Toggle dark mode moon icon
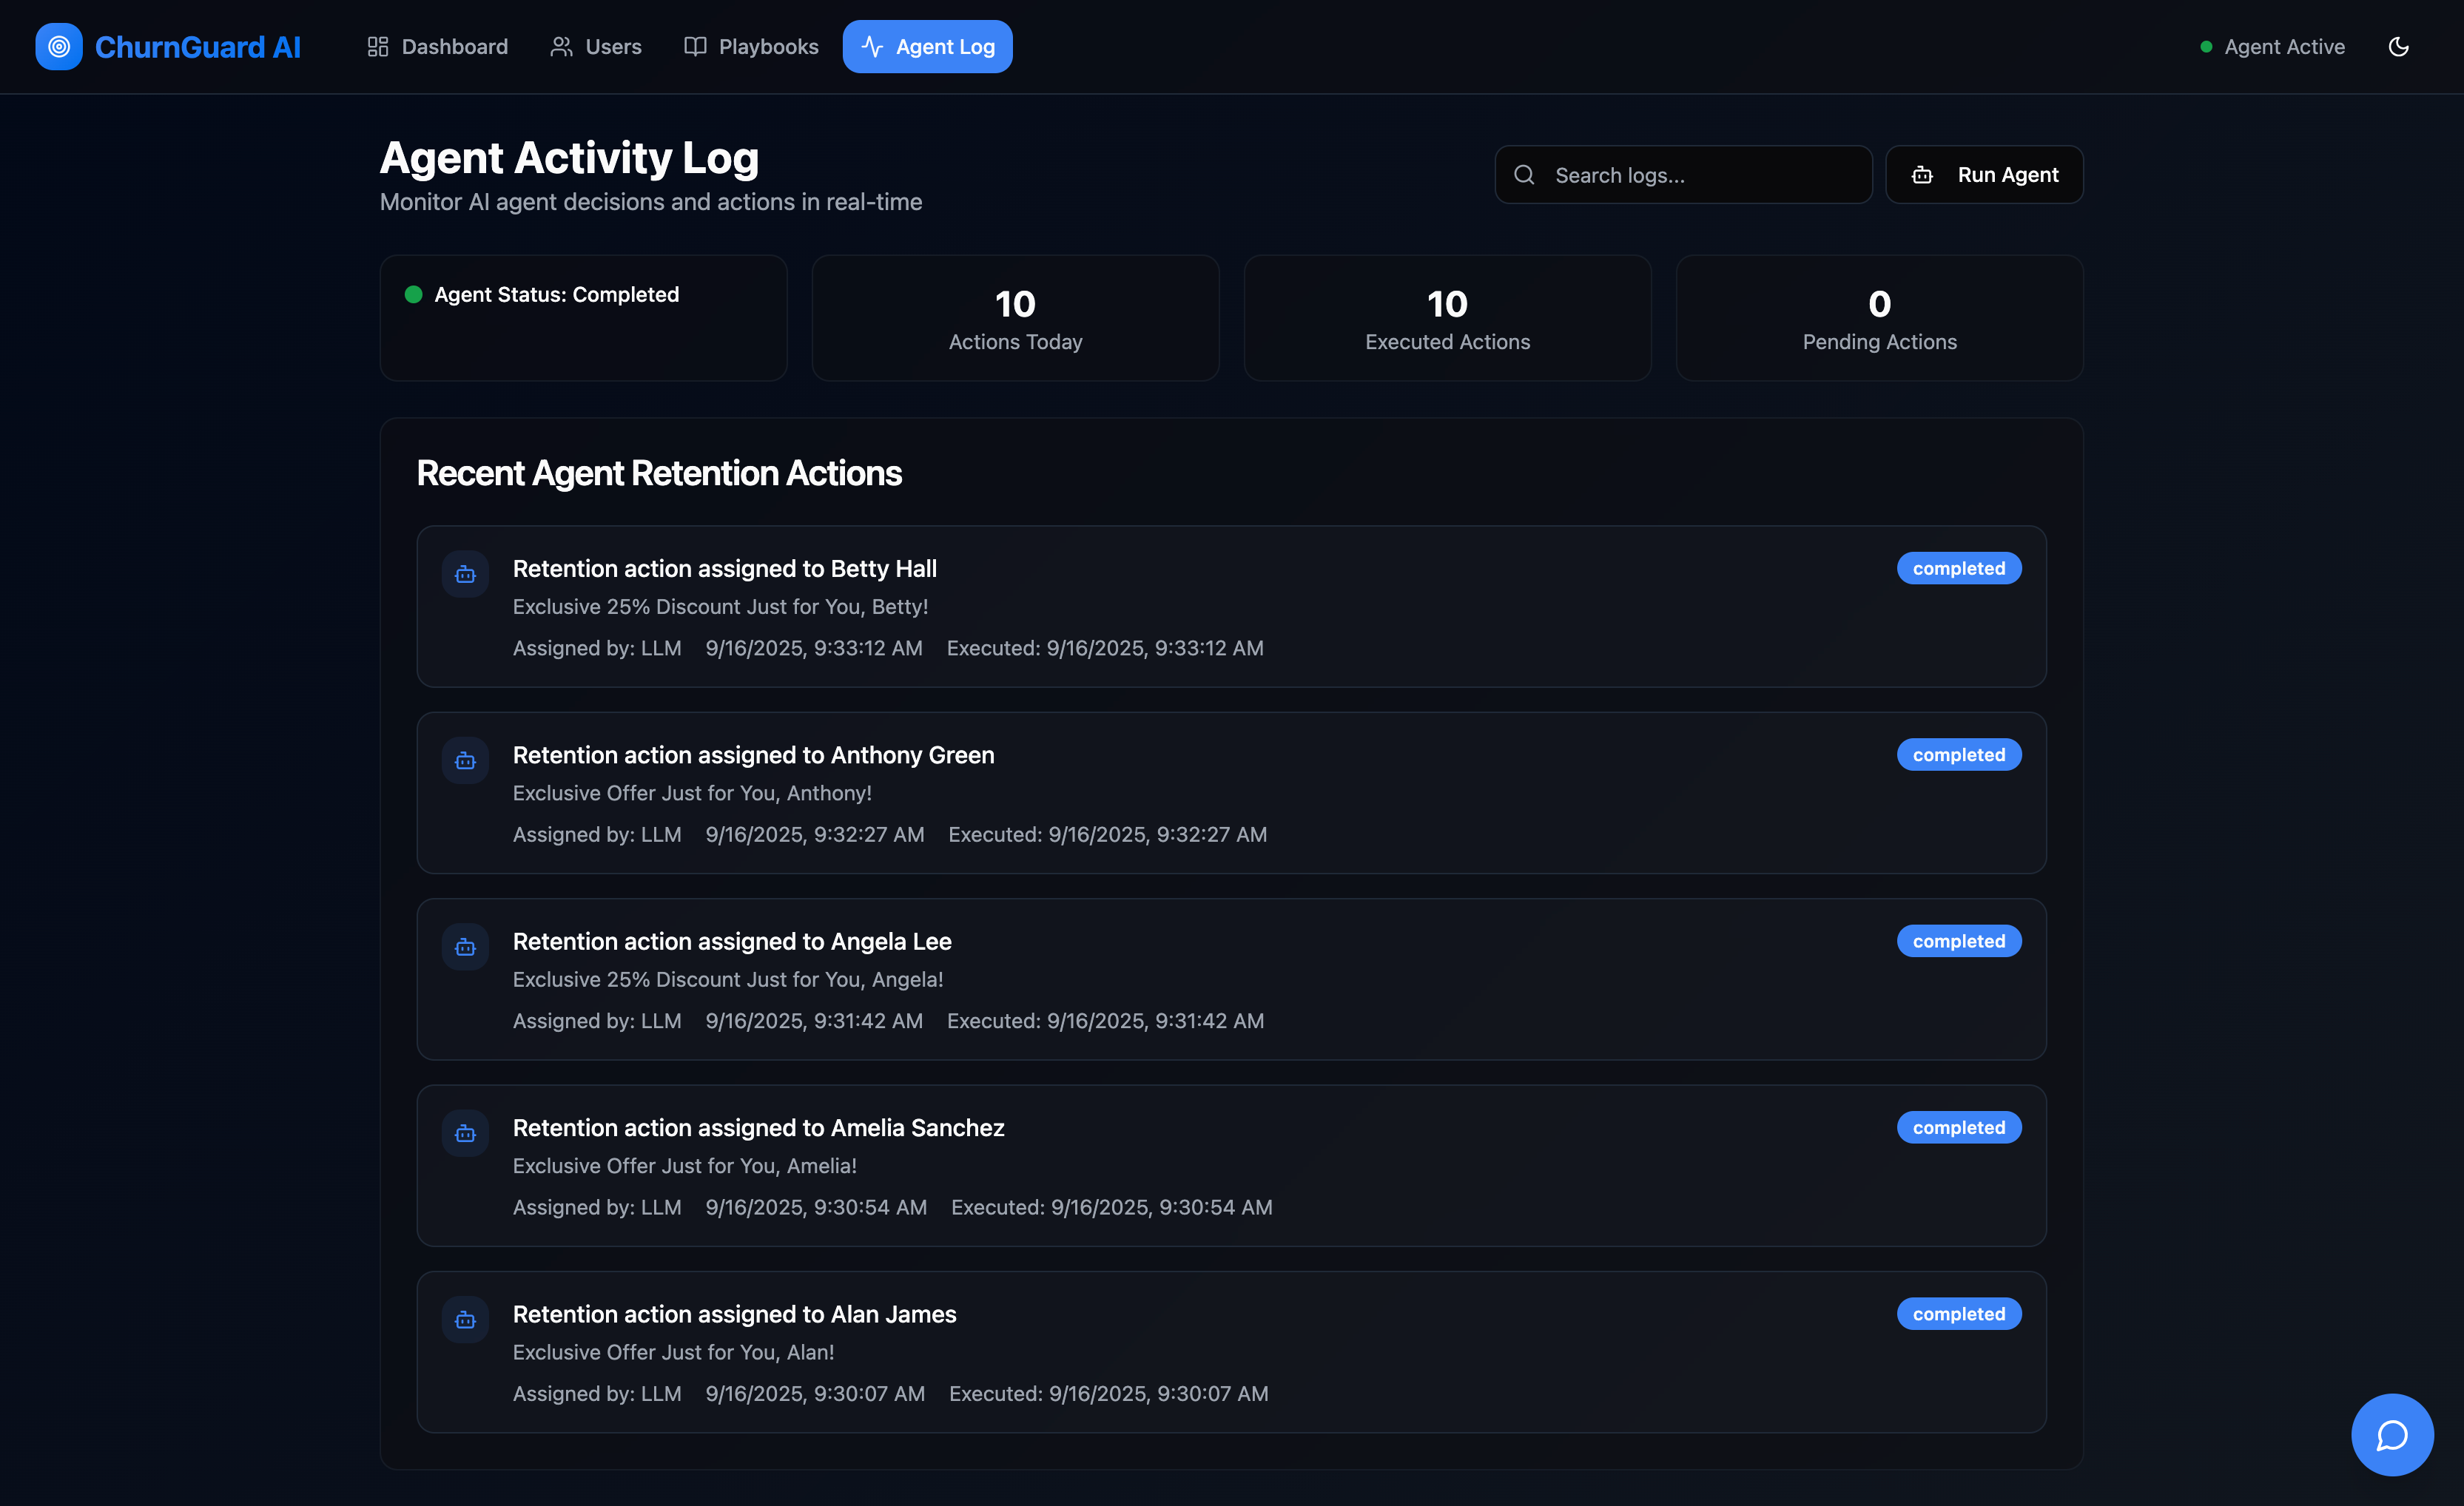This screenshot has width=2464, height=1506. click(2398, 47)
